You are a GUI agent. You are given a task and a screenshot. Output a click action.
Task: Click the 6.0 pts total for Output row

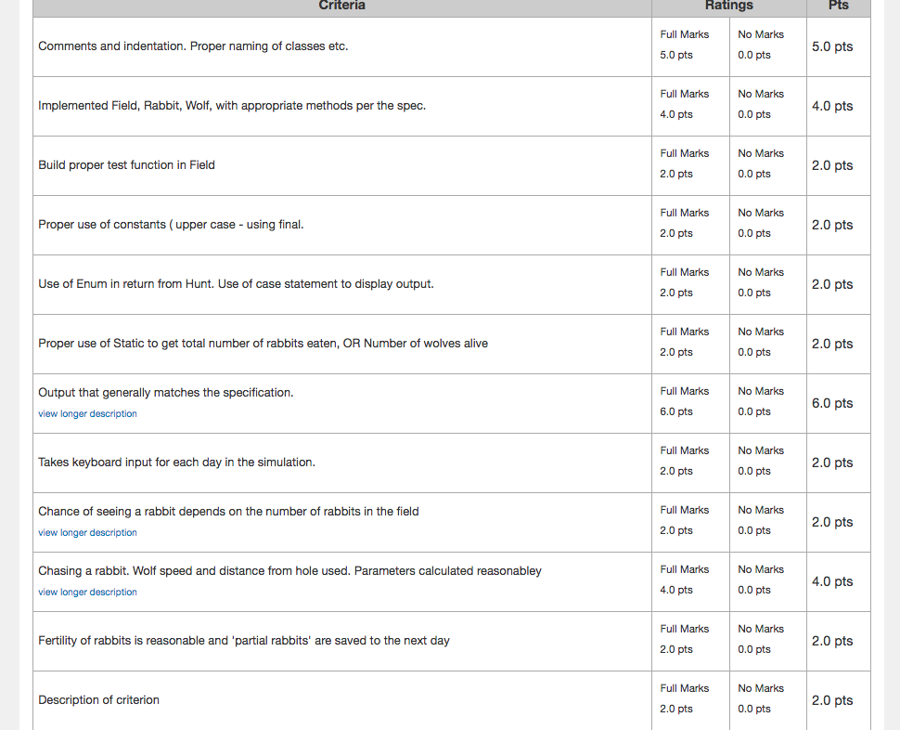(831, 403)
